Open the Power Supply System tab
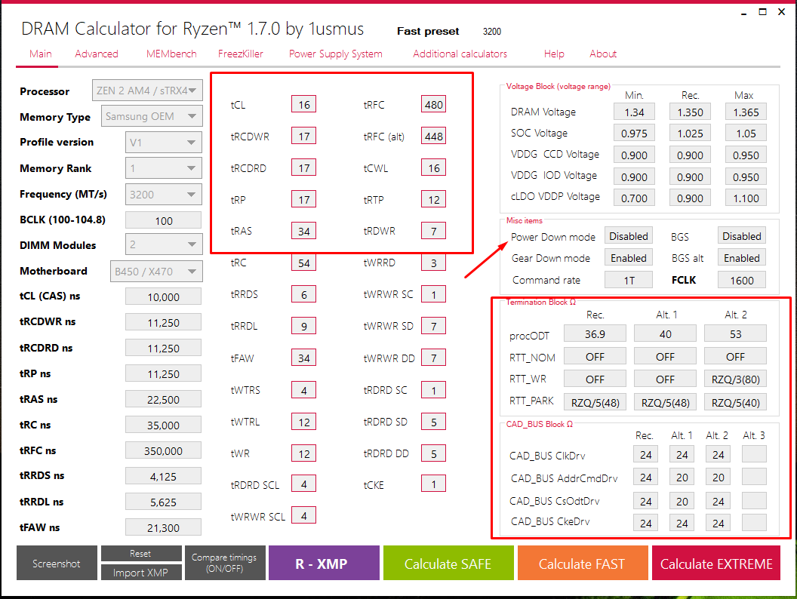797x599 pixels. 335,54
